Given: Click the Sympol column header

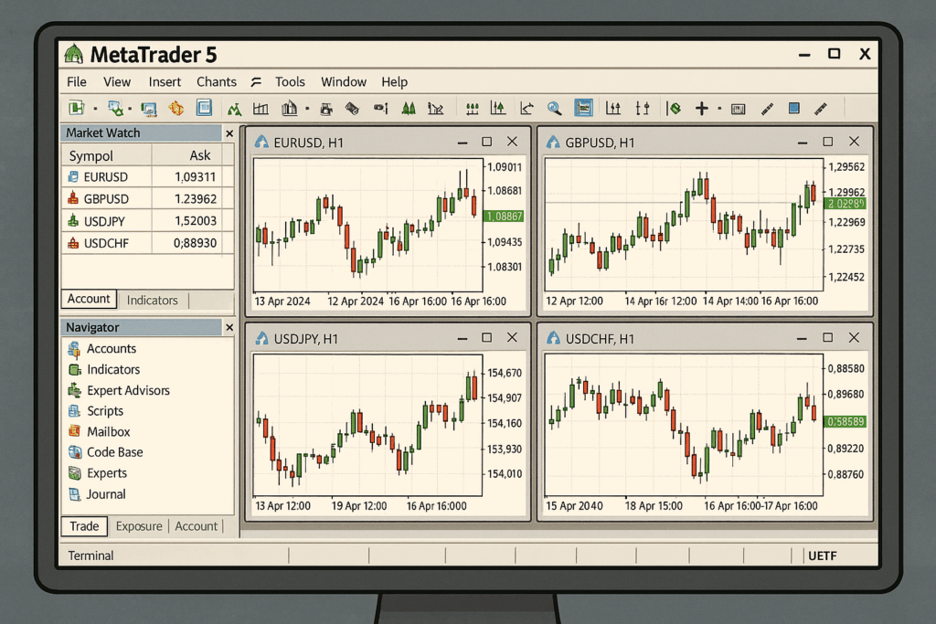Looking at the screenshot, I should pos(90,156).
